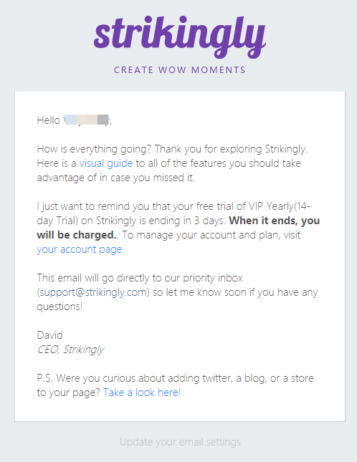Click the David signature name
Screen dimensions: 357x462
(49, 335)
